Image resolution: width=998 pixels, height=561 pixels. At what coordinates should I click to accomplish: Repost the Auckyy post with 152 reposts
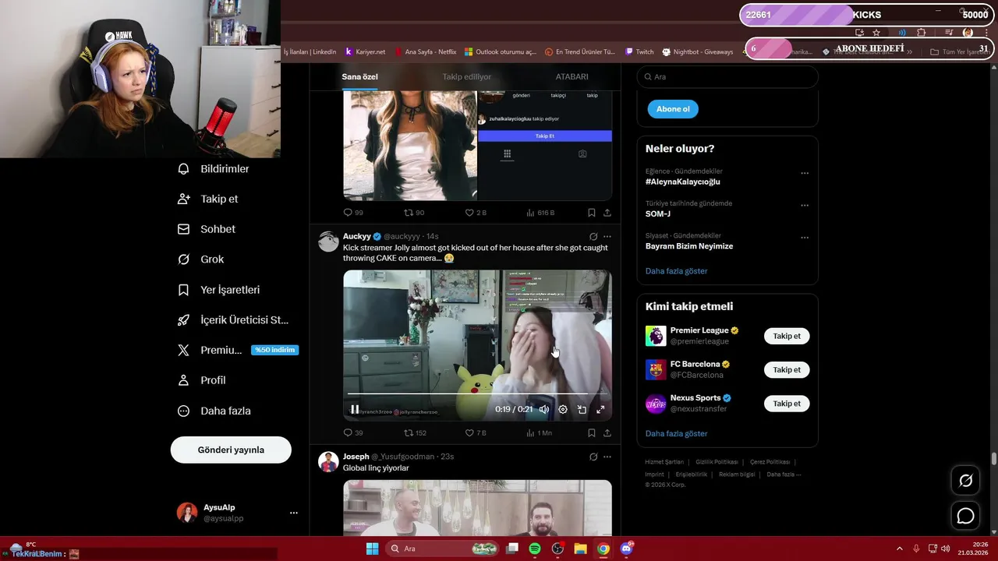pos(415,432)
